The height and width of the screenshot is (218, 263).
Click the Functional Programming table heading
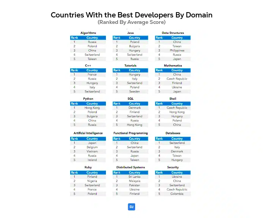pos(131,133)
